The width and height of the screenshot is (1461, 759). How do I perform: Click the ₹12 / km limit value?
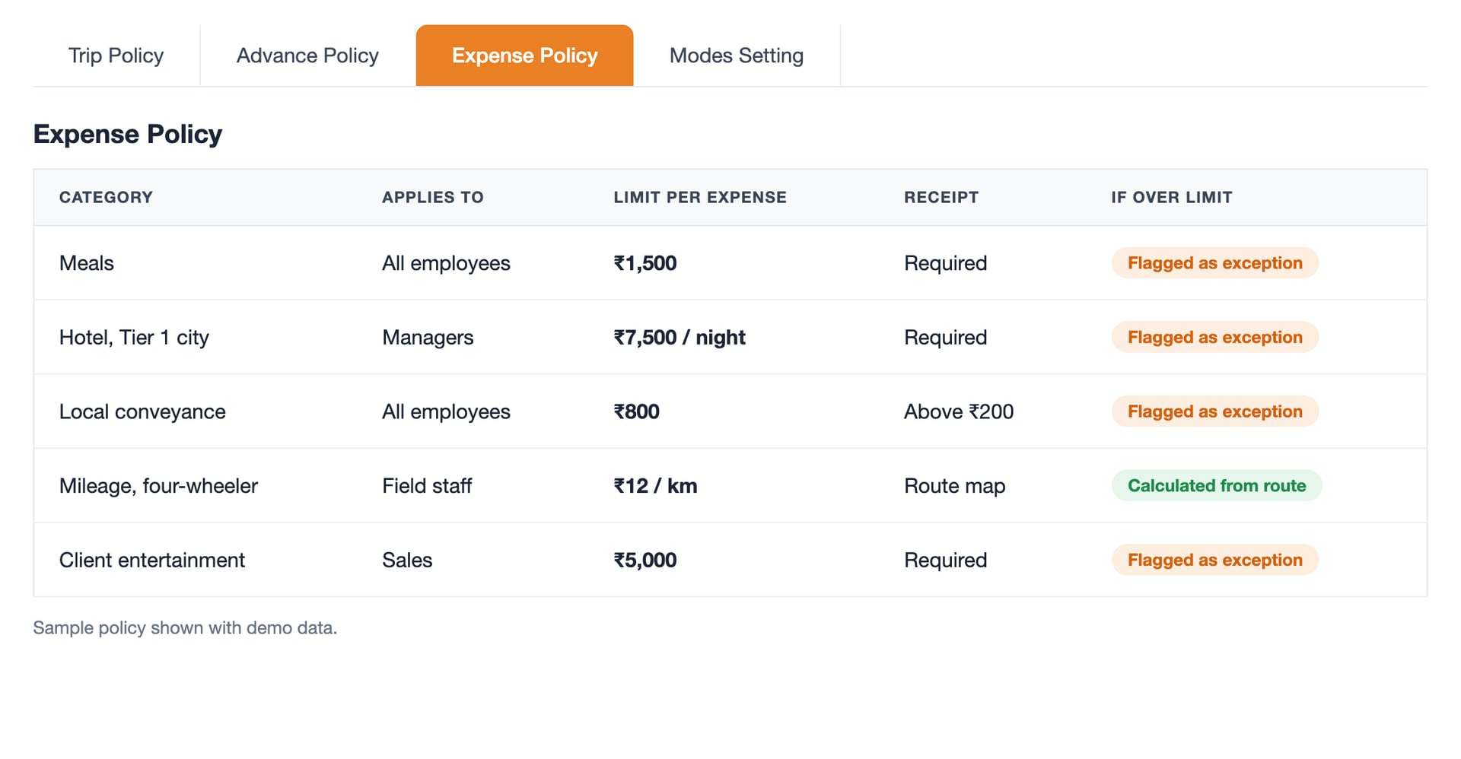click(655, 486)
